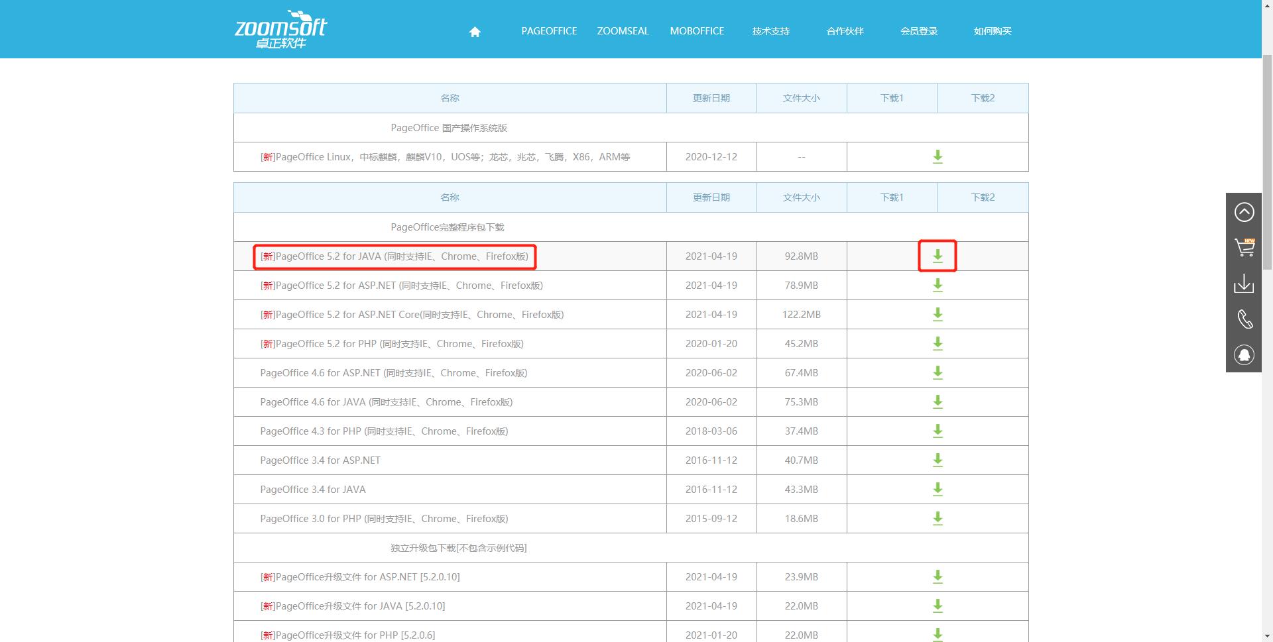The height and width of the screenshot is (642, 1273).
Task: Open 会员登录 navigation item
Action: point(919,31)
